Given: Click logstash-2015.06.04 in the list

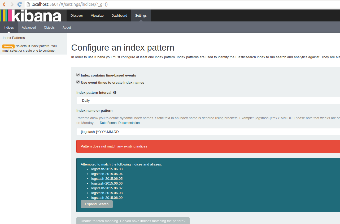Looking at the screenshot, I should [x=107, y=174].
